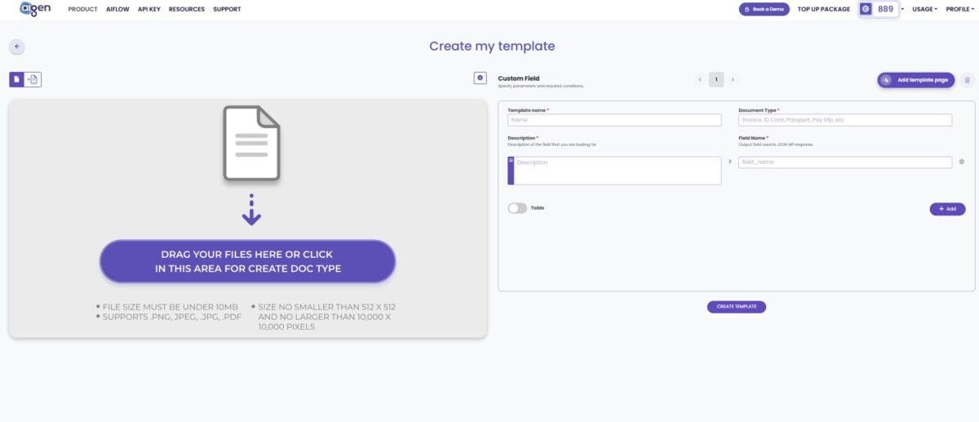Toggle the Table switch
Viewport: 979px width, 422px height.
[x=517, y=208]
